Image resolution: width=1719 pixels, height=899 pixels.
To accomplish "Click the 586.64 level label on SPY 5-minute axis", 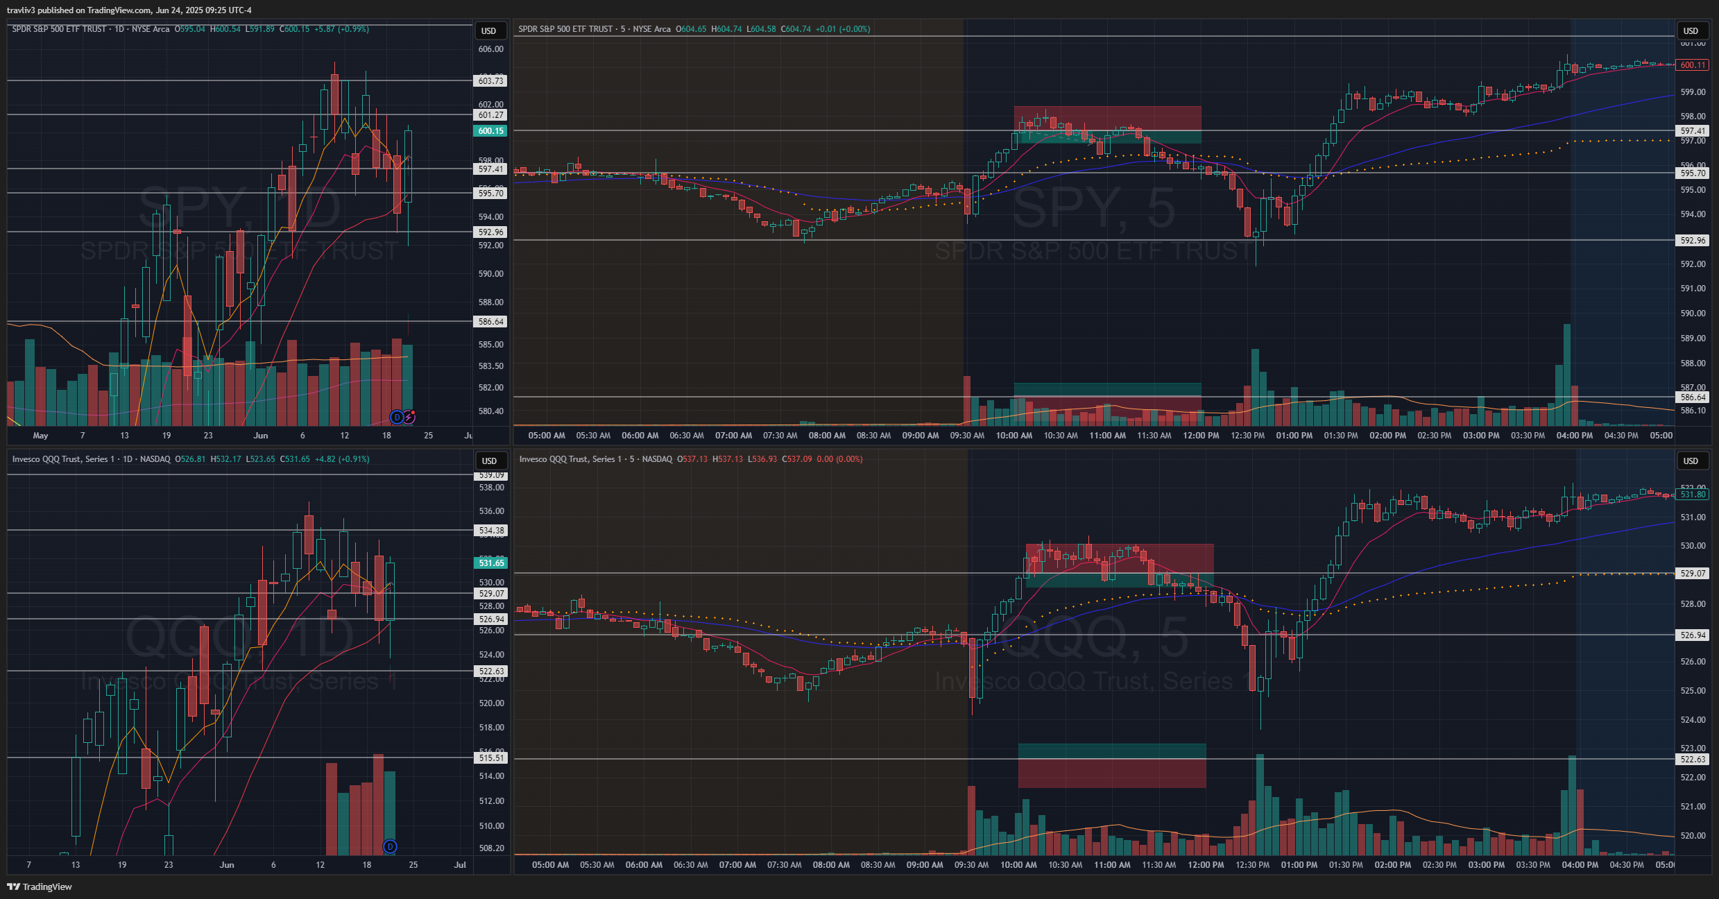I will tap(1693, 397).
